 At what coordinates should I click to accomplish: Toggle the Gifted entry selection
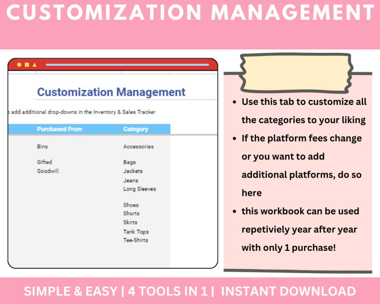coord(45,162)
